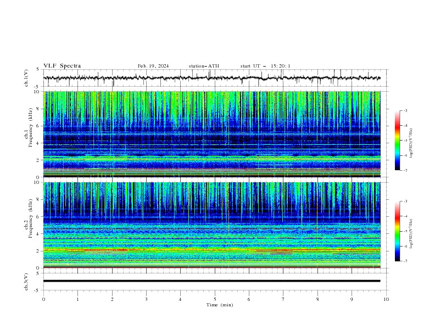Click the upper color bar for ch.1
Viewport: 435px width, 336px height.
click(397, 141)
